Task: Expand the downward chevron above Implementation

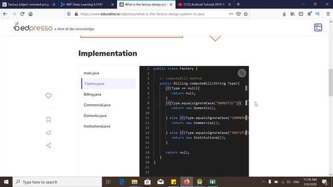Action: (215, 38)
